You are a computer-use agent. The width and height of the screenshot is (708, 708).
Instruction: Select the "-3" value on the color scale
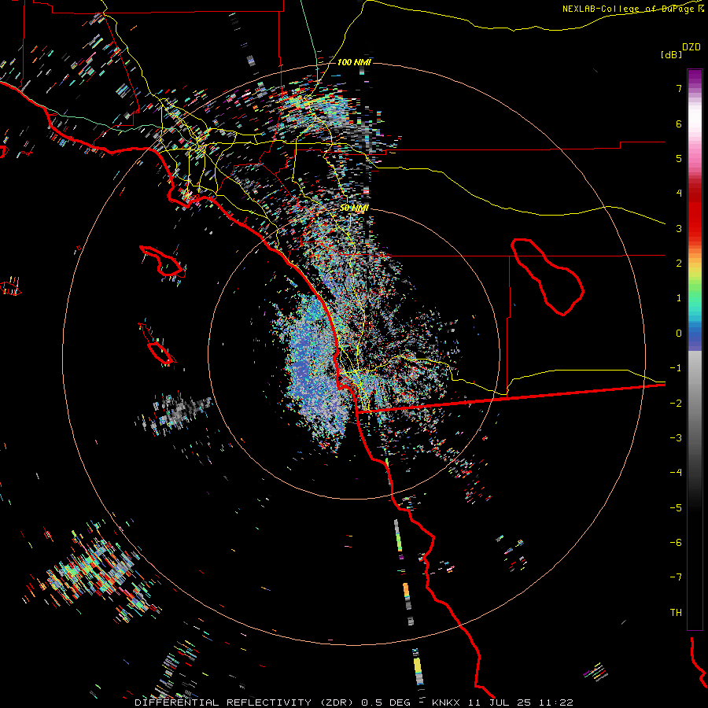[676, 438]
